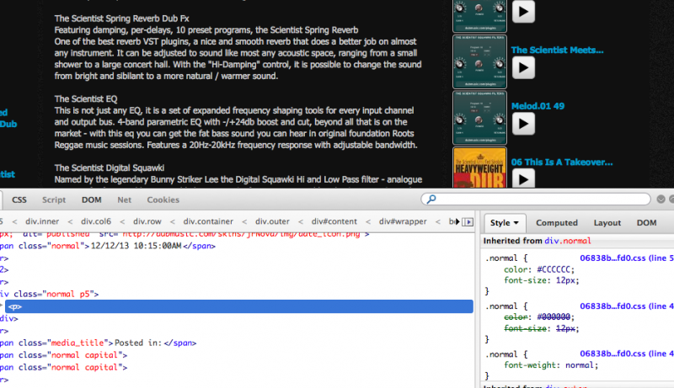Click the Firebug search input field

(539, 200)
